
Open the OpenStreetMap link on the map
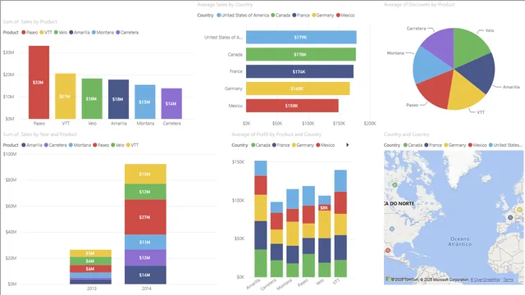click(x=485, y=279)
